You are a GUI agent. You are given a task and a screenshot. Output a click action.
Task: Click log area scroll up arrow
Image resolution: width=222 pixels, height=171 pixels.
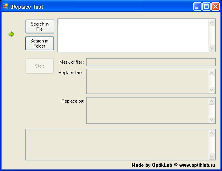pos(212,133)
